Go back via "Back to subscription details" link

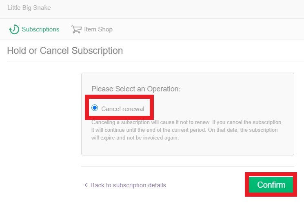(x=128, y=185)
